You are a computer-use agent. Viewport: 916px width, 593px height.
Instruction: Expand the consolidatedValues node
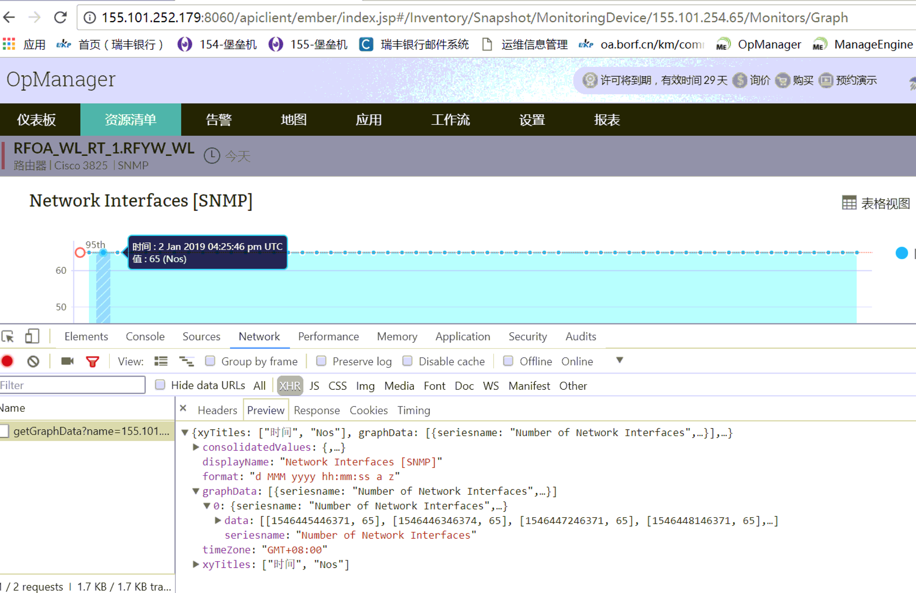(x=195, y=447)
